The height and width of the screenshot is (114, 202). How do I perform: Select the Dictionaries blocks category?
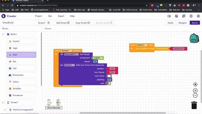click(21, 75)
